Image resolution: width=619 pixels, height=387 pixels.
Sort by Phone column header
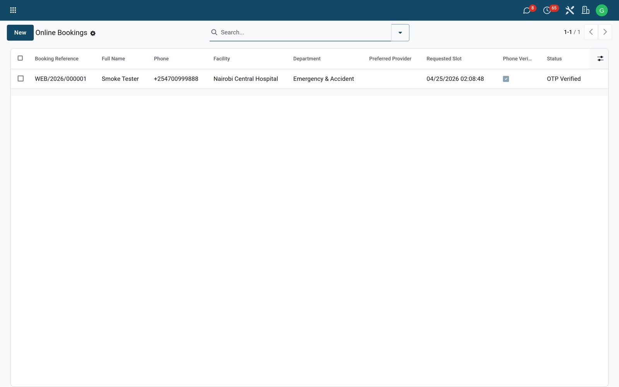(x=161, y=59)
